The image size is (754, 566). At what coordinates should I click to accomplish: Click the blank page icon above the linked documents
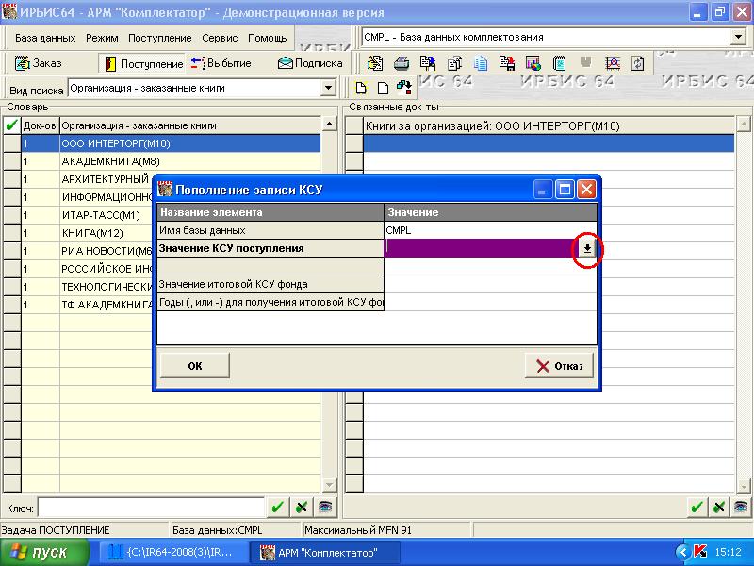383,89
